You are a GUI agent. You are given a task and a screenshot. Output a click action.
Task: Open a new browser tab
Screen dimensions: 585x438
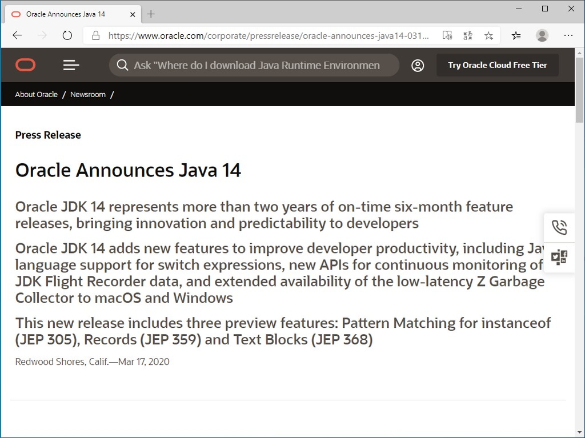[x=151, y=14]
